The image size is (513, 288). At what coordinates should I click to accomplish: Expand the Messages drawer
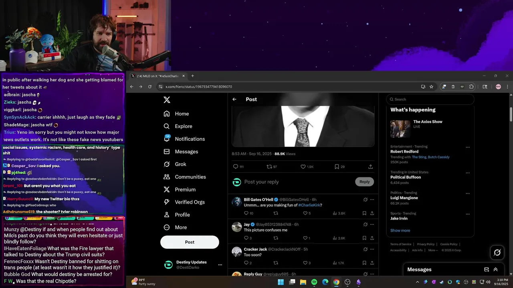[x=496, y=270]
